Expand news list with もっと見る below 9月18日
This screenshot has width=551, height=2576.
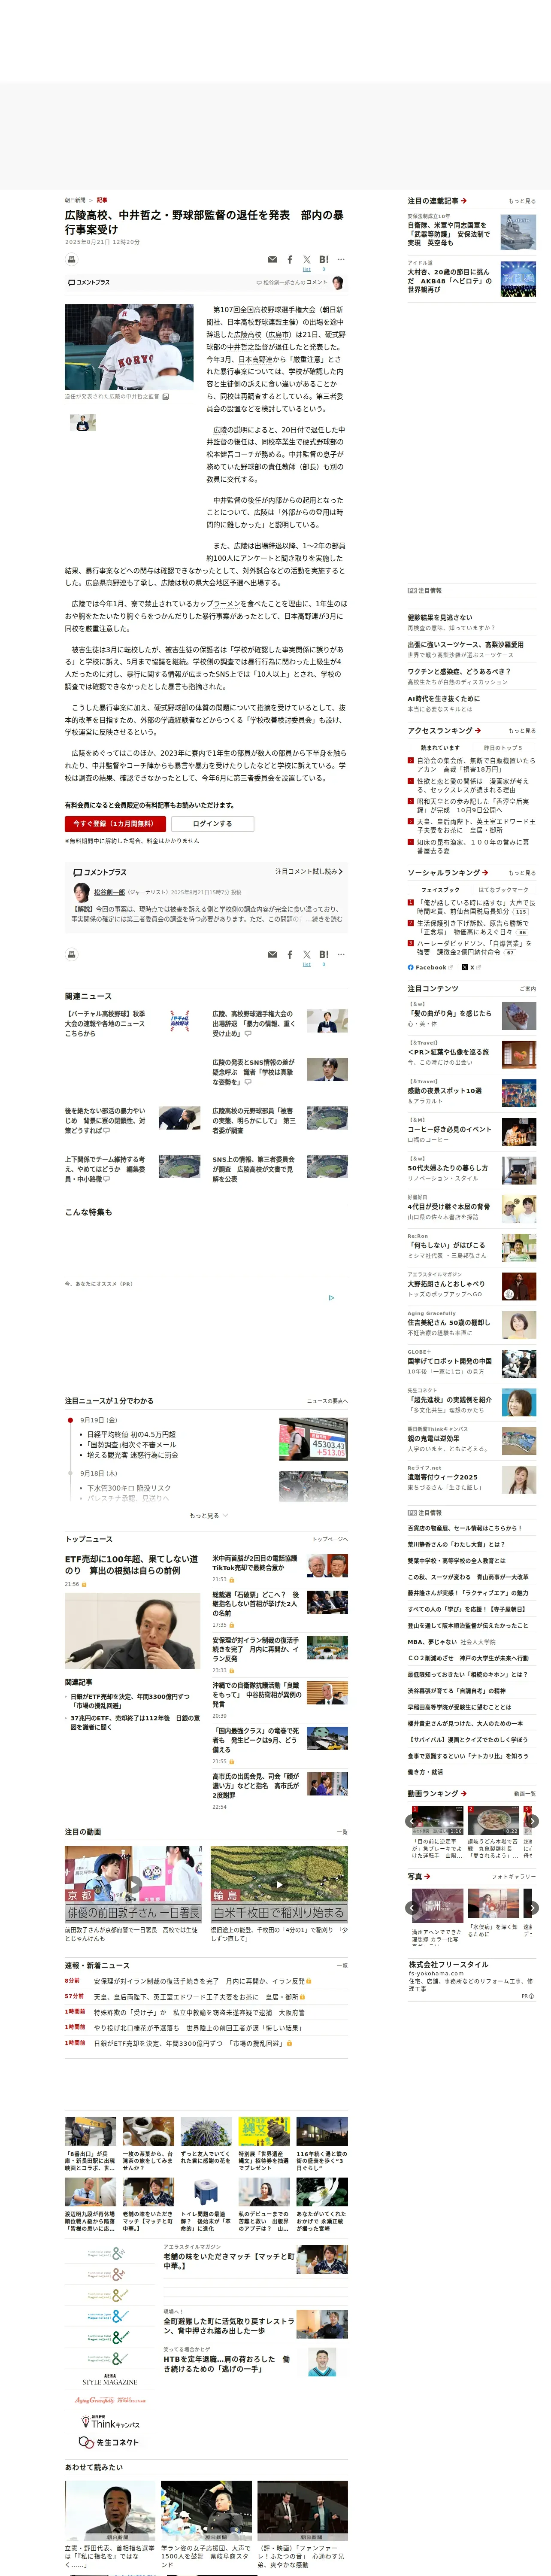(x=208, y=1516)
